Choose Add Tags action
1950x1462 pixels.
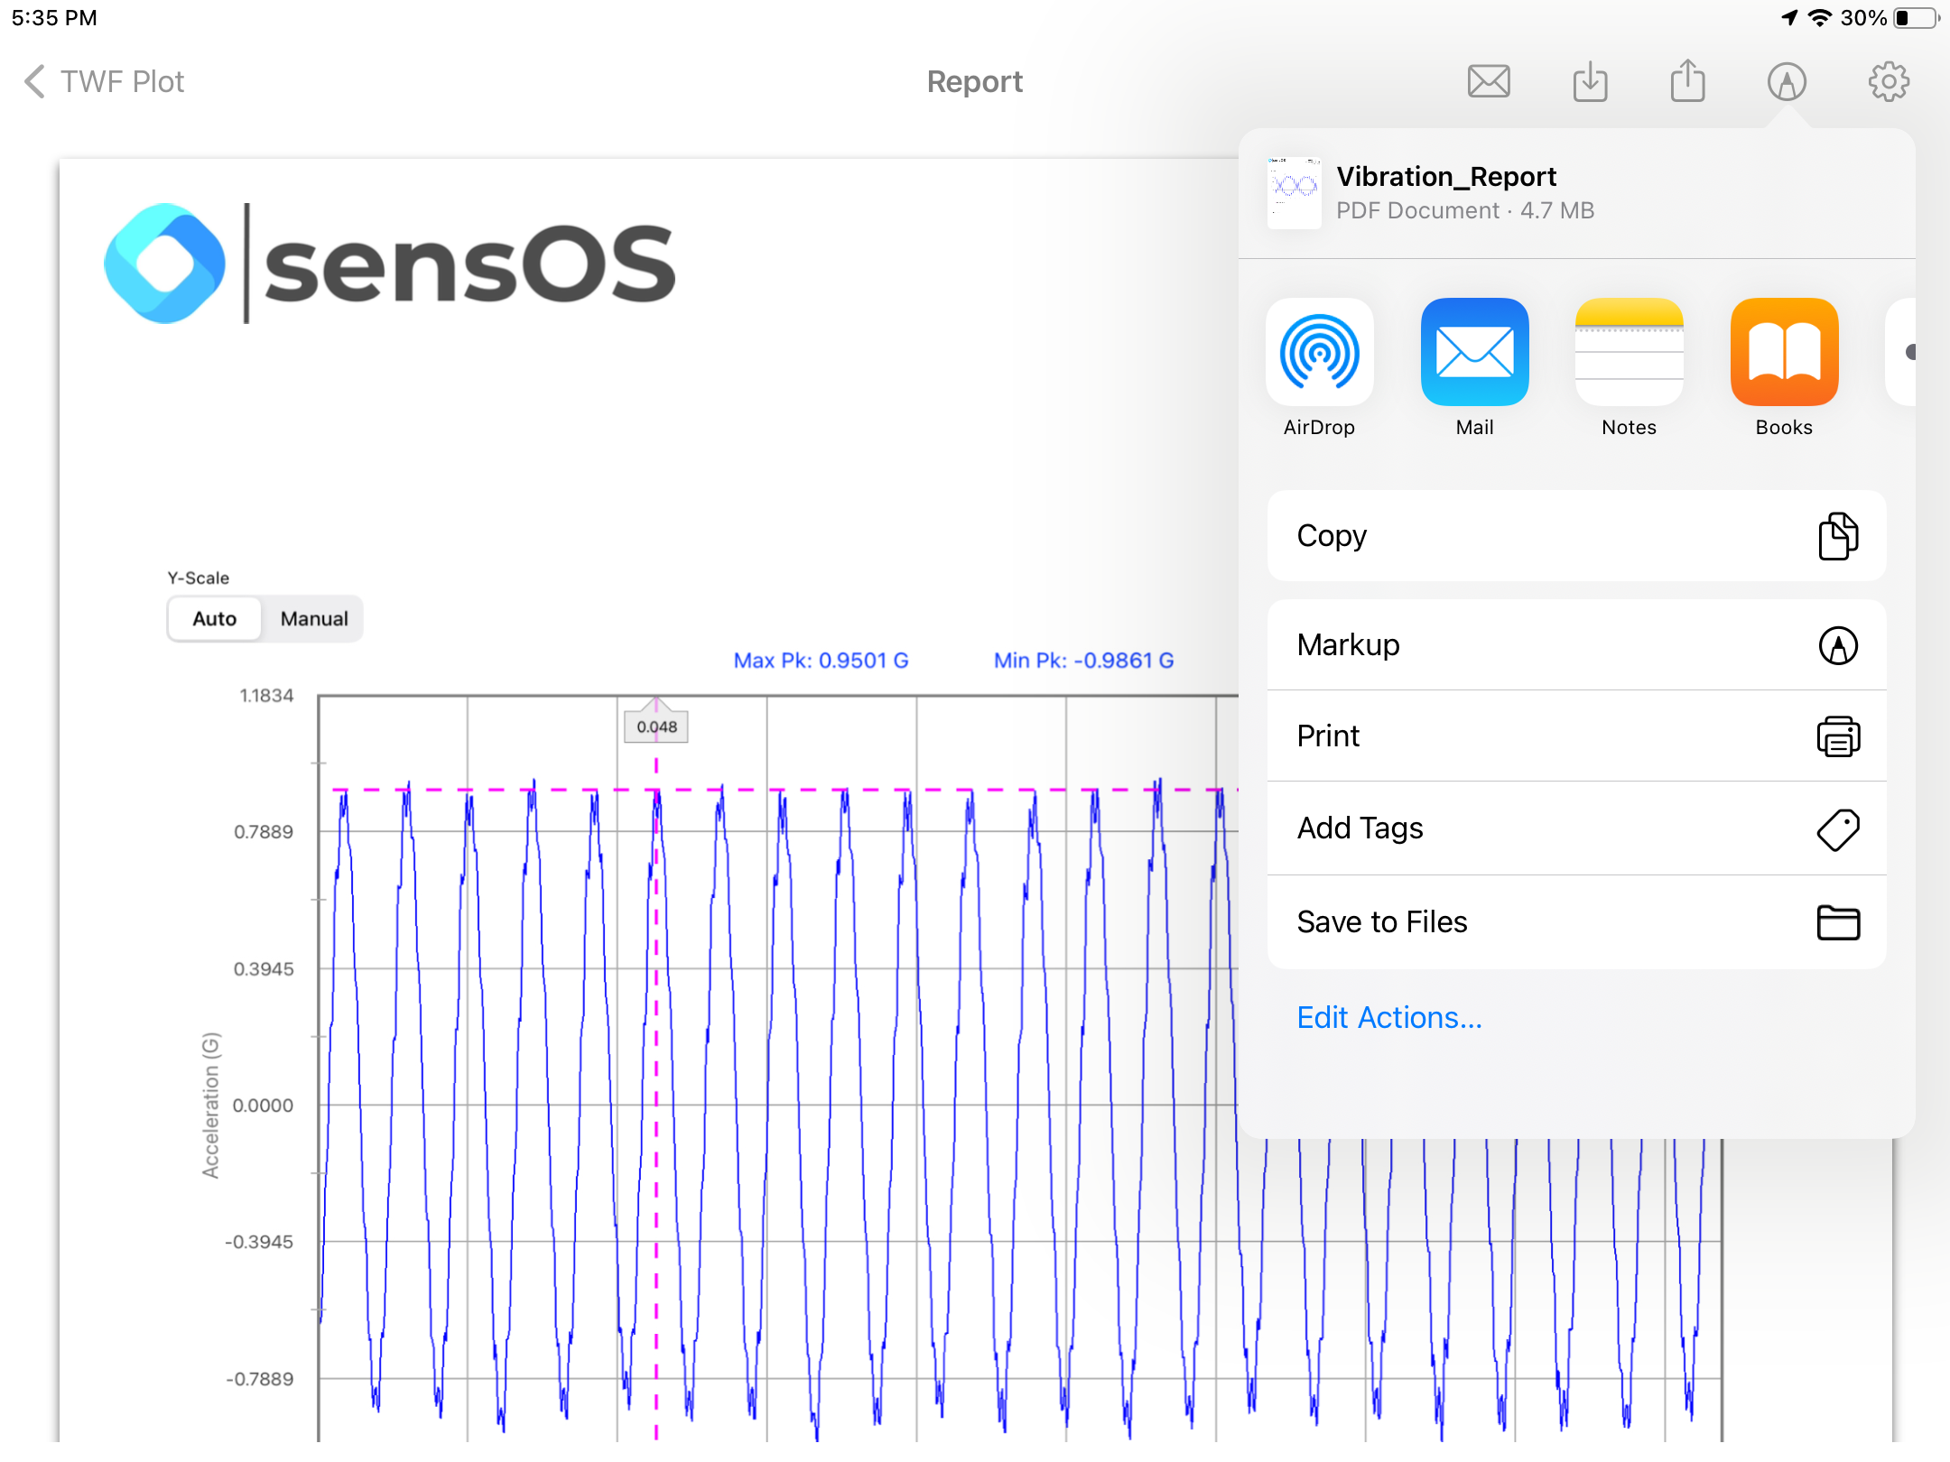(1576, 828)
